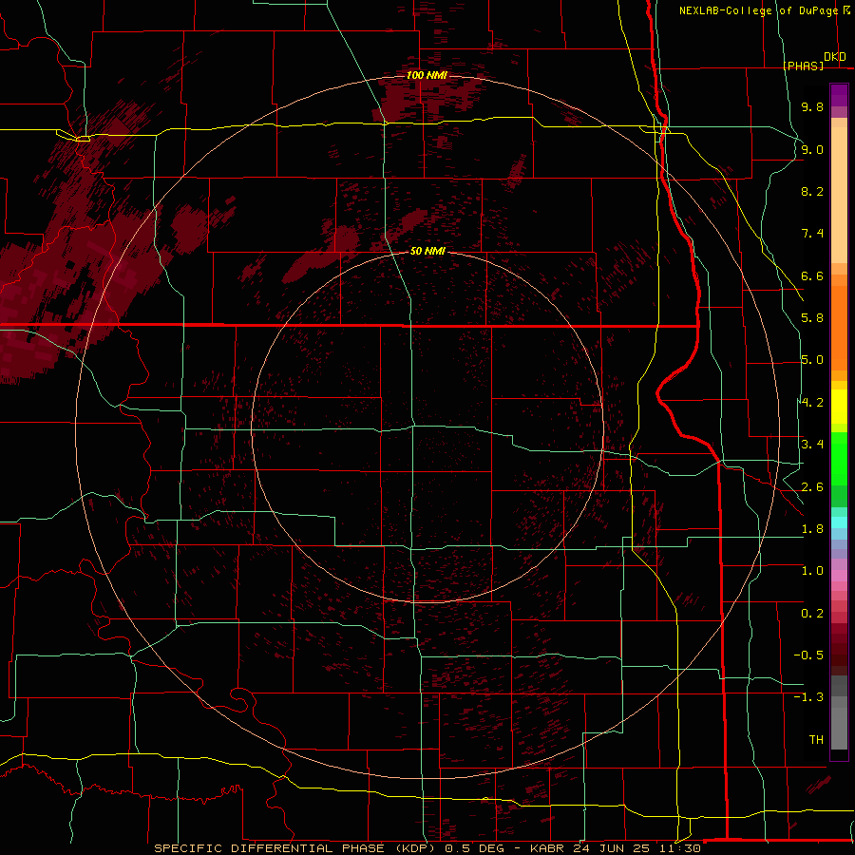
Task: Click the gray TH band at the scale bottom
Action: 839,728
